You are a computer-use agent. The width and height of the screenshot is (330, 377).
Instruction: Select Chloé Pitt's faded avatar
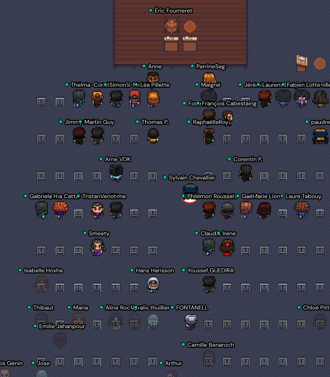point(320,322)
